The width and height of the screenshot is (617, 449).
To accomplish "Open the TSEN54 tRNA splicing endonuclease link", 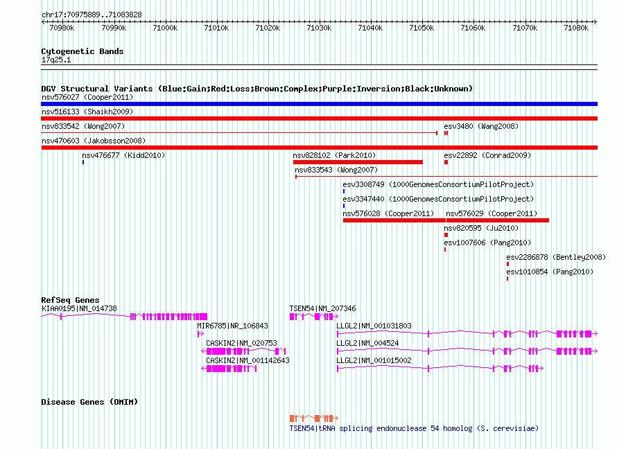I will point(414,428).
